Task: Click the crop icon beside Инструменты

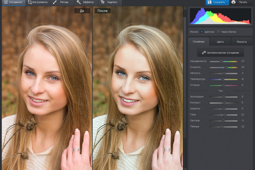Action: point(30,2)
